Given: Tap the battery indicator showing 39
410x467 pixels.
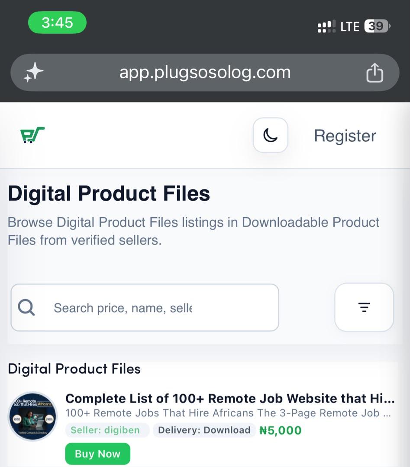Looking at the screenshot, I should click(x=377, y=26).
